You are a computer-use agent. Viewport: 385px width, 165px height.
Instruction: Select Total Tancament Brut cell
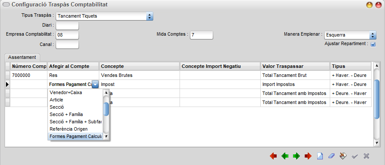coord(295,75)
